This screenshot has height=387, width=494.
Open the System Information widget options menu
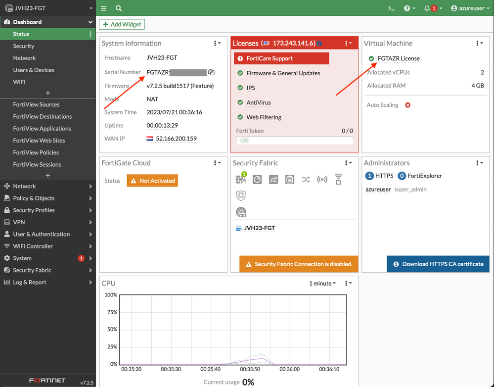[217, 43]
